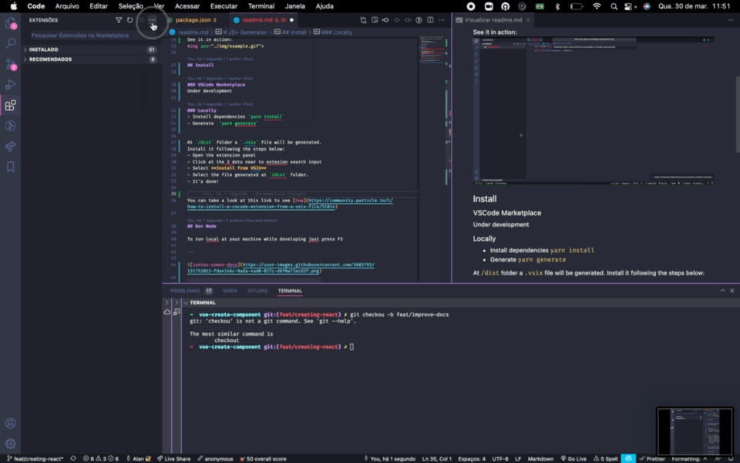Click the feat/creating-react branch in status bar

(35, 458)
